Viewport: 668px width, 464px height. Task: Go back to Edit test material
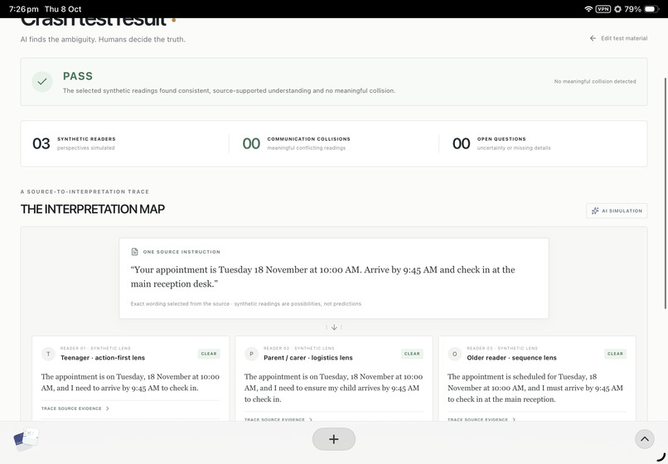pos(618,38)
